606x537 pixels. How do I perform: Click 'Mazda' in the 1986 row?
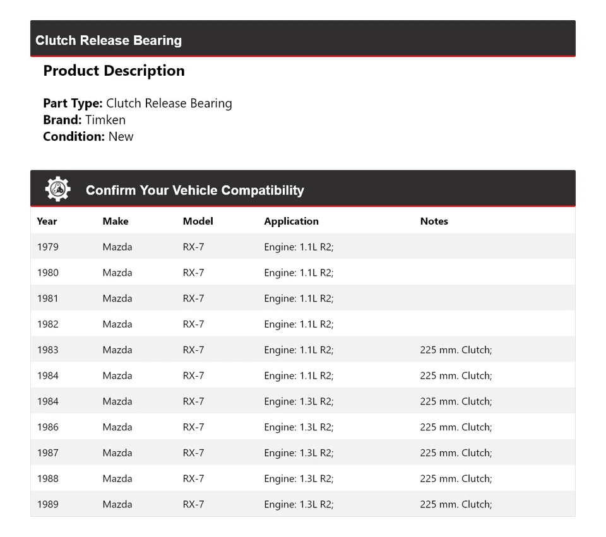117,427
